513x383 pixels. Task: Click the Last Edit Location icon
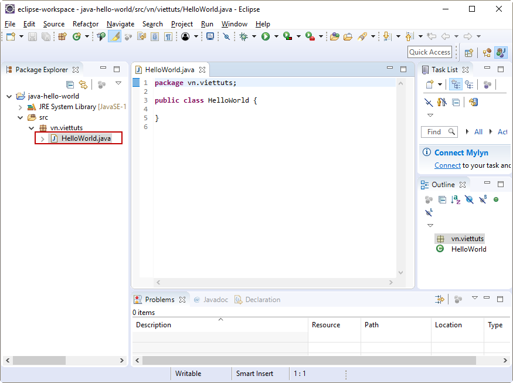click(432, 36)
